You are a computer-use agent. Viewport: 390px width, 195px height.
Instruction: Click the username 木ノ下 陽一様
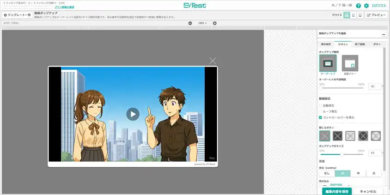coord(342,6)
